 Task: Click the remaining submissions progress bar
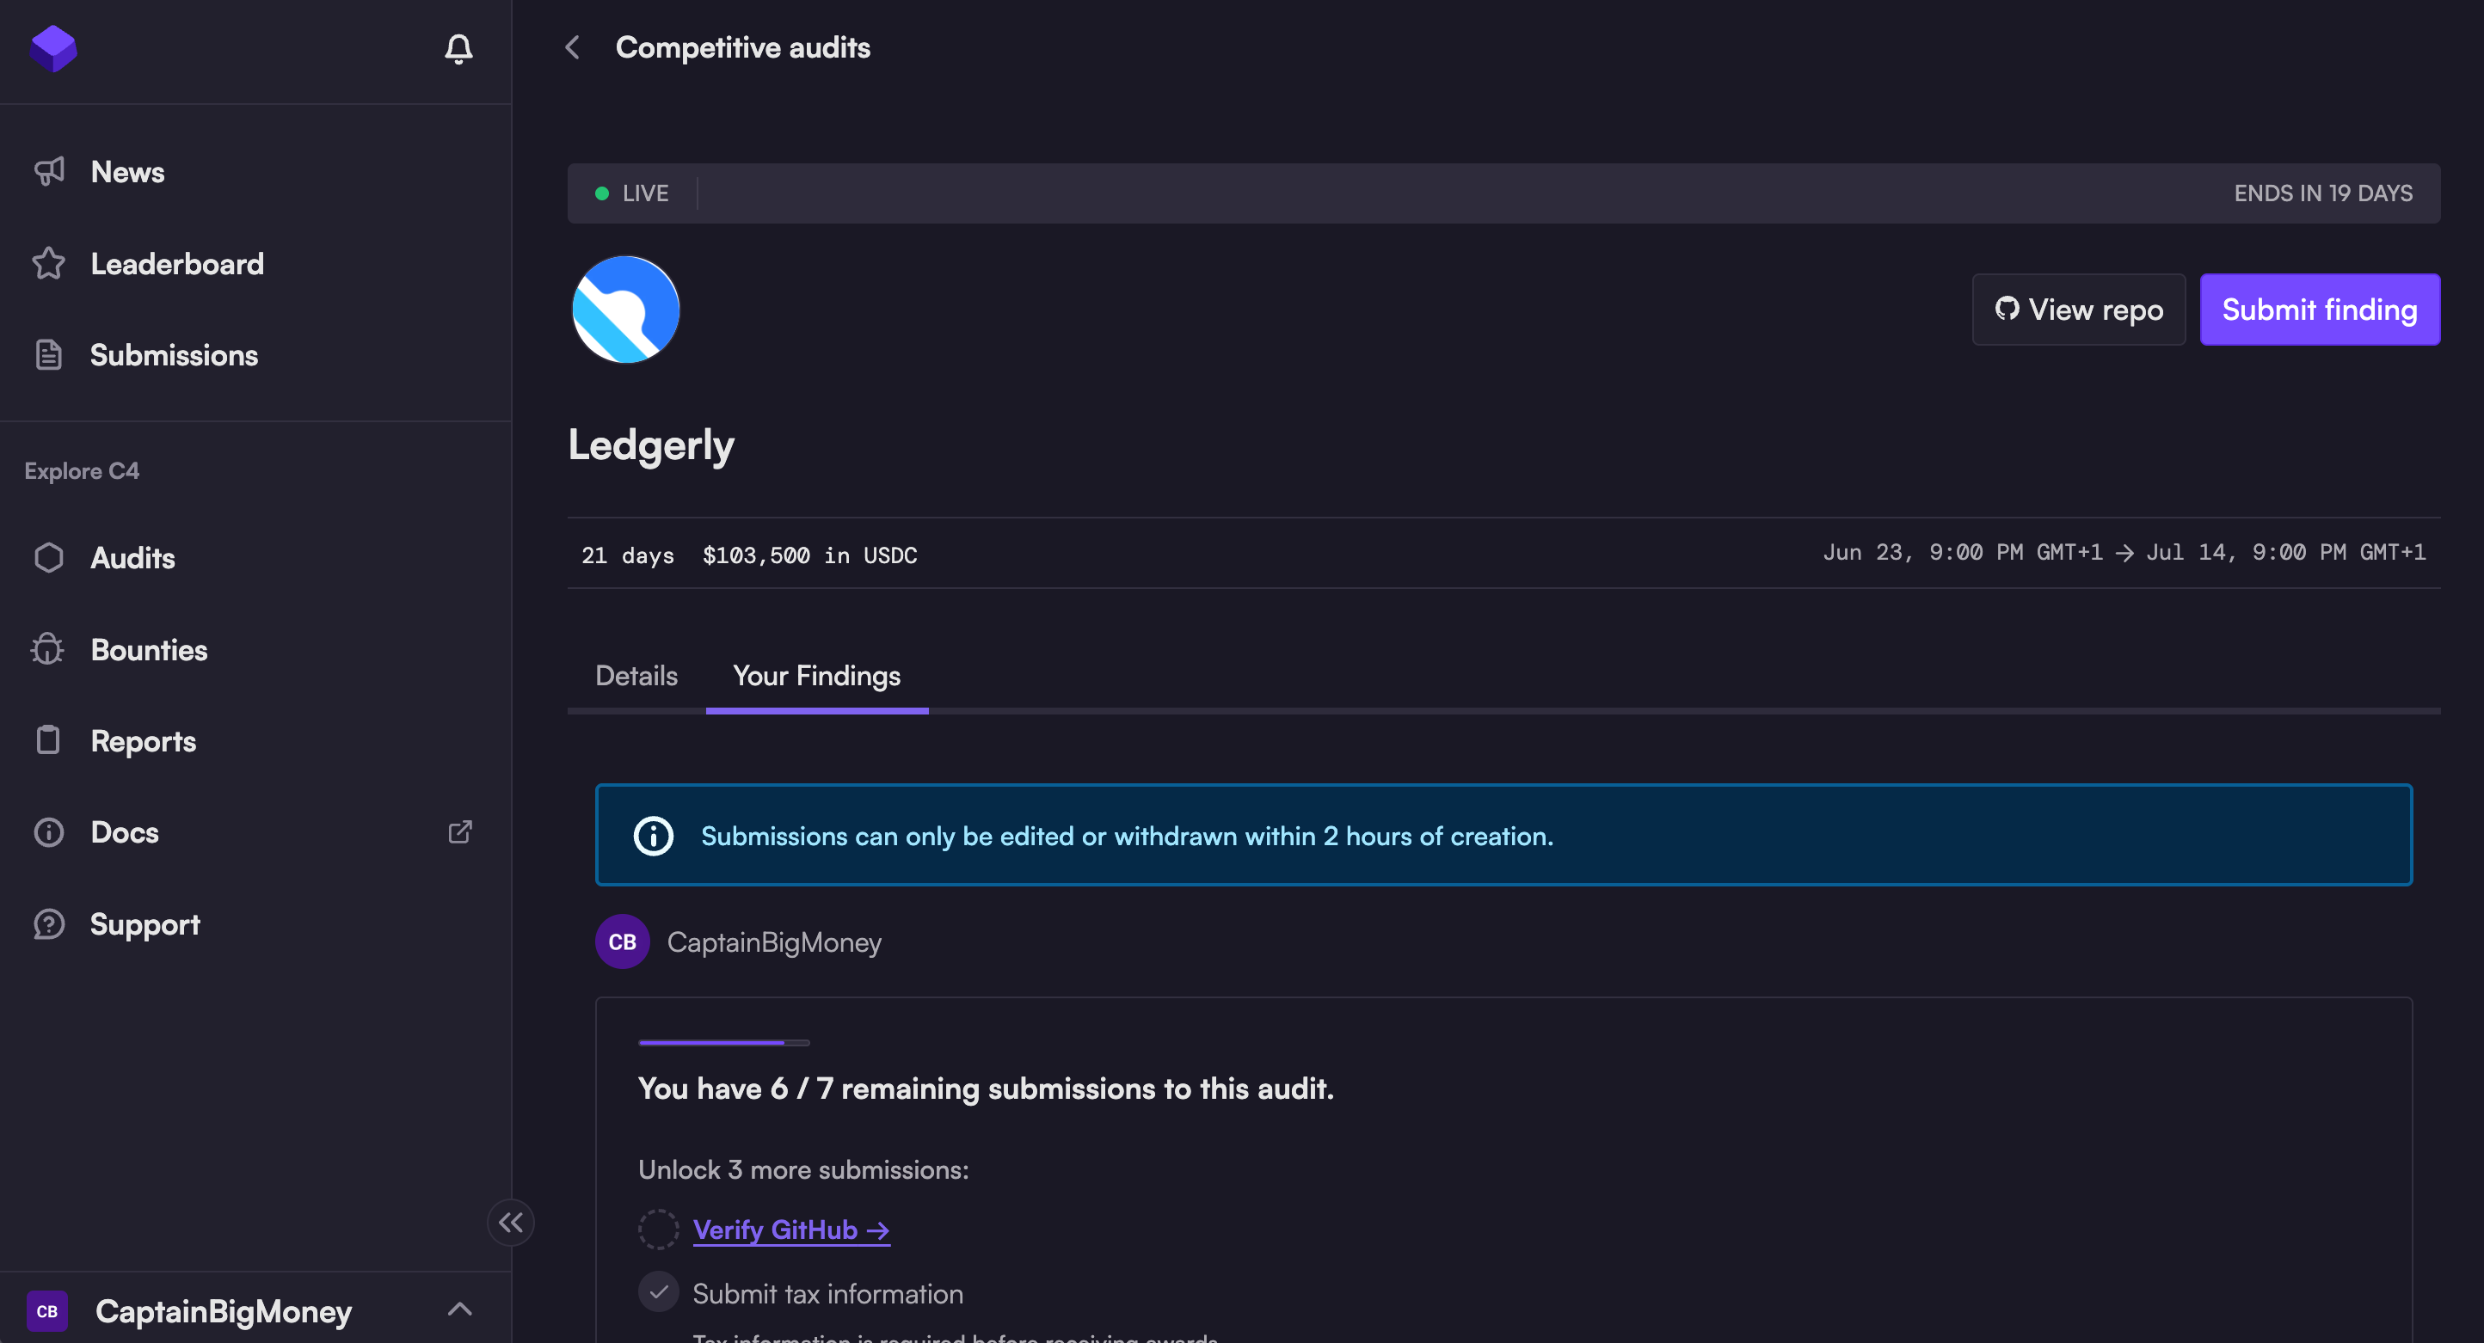click(723, 1043)
